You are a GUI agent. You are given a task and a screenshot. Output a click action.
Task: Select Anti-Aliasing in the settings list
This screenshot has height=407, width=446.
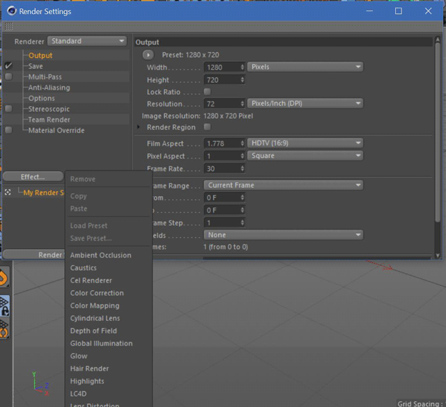(49, 88)
